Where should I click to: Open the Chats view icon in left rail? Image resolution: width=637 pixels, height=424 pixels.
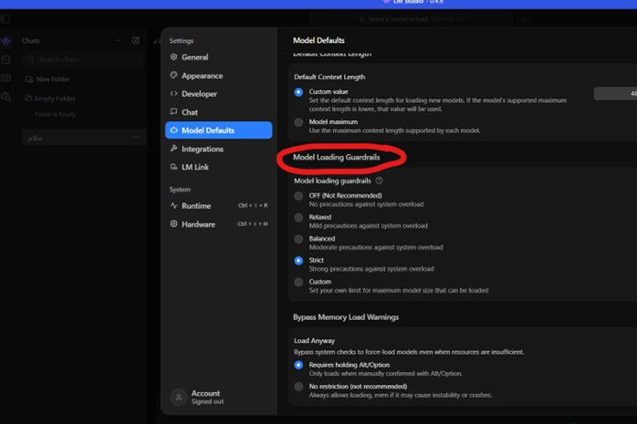tap(5, 41)
